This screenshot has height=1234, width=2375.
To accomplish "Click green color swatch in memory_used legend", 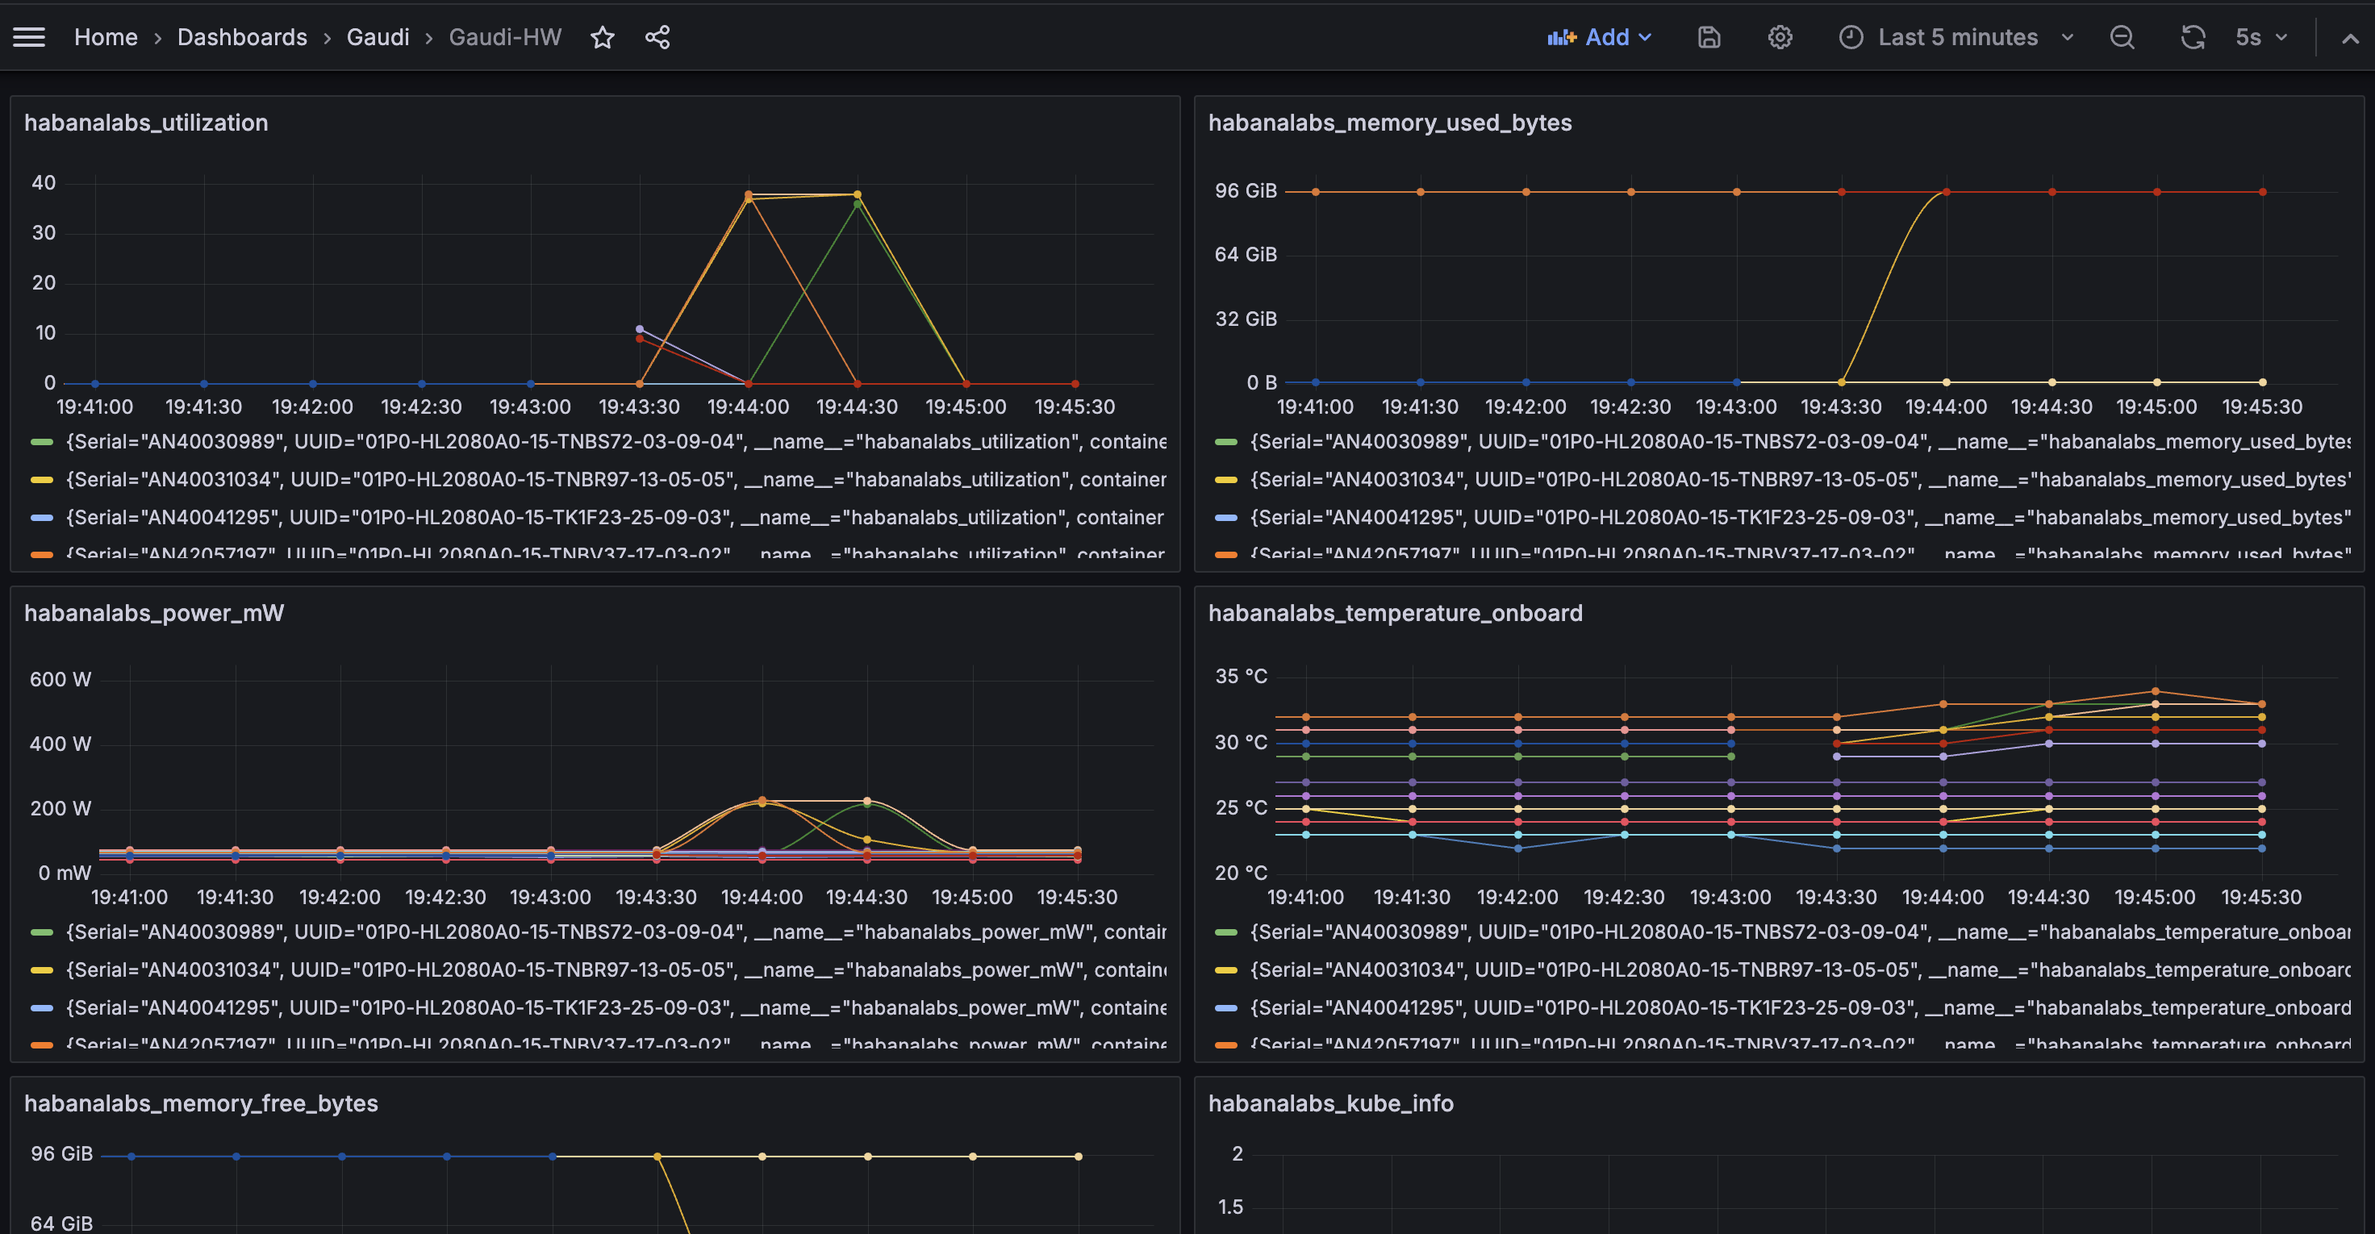I will [1225, 442].
